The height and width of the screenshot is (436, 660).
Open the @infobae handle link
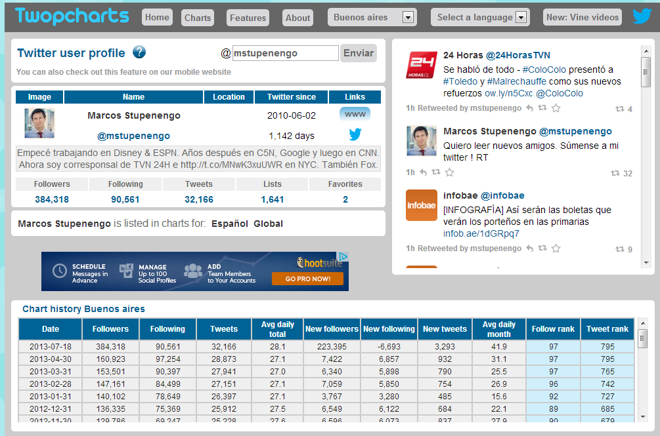(x=502, y=195)
